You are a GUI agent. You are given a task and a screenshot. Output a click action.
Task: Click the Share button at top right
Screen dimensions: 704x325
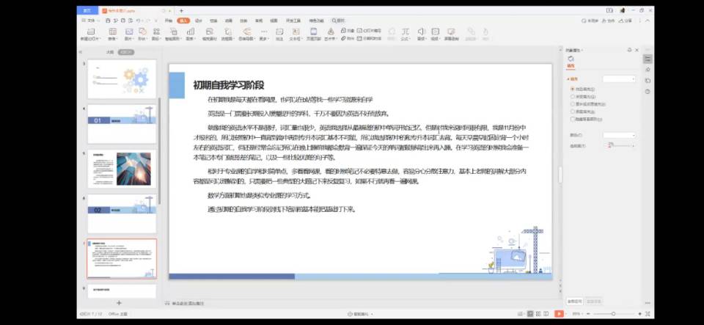tap(626, 21)
